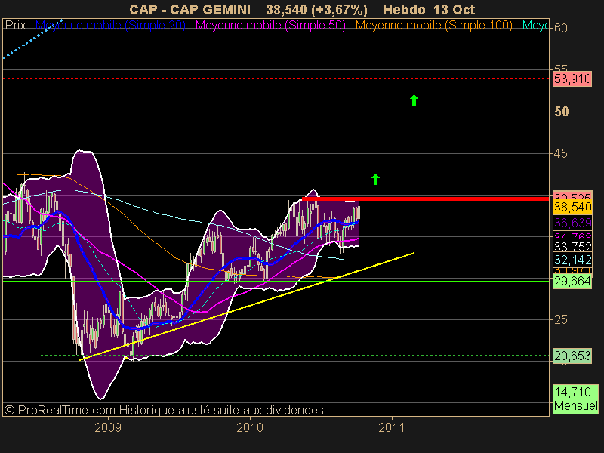Viewport: 604px width, 453px height.
Task: Click the 2009 time axis label
Action: pyautogui.click(x=108, y=427)
